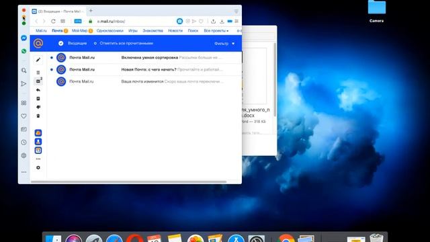Go back with the browser back arrow

(36, 21)
